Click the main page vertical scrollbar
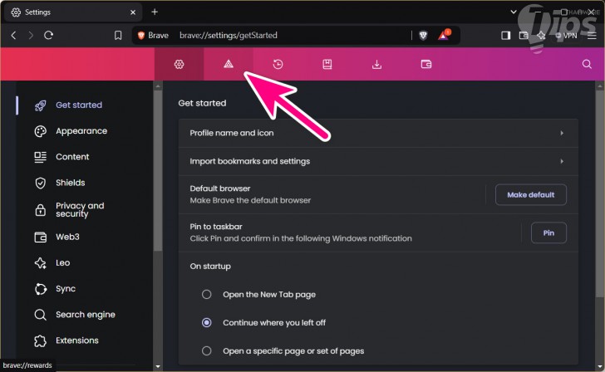 (x=599, y=193)
